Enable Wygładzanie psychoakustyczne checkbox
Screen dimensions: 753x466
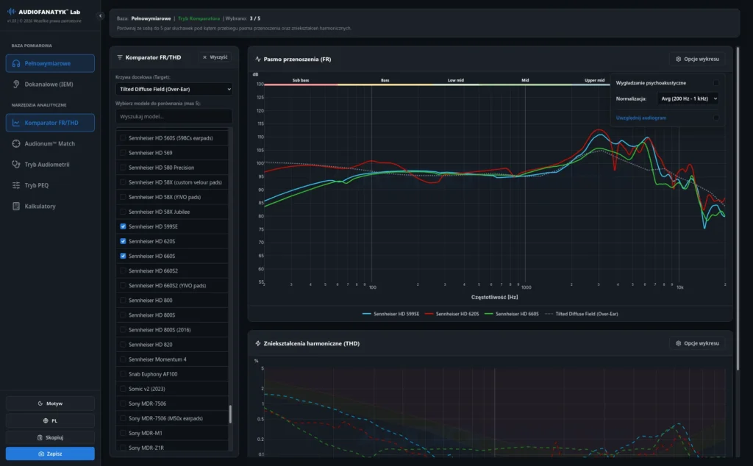pos(716,83)
